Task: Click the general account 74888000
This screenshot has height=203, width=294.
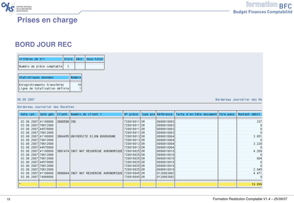Action: tap(47, 177)
